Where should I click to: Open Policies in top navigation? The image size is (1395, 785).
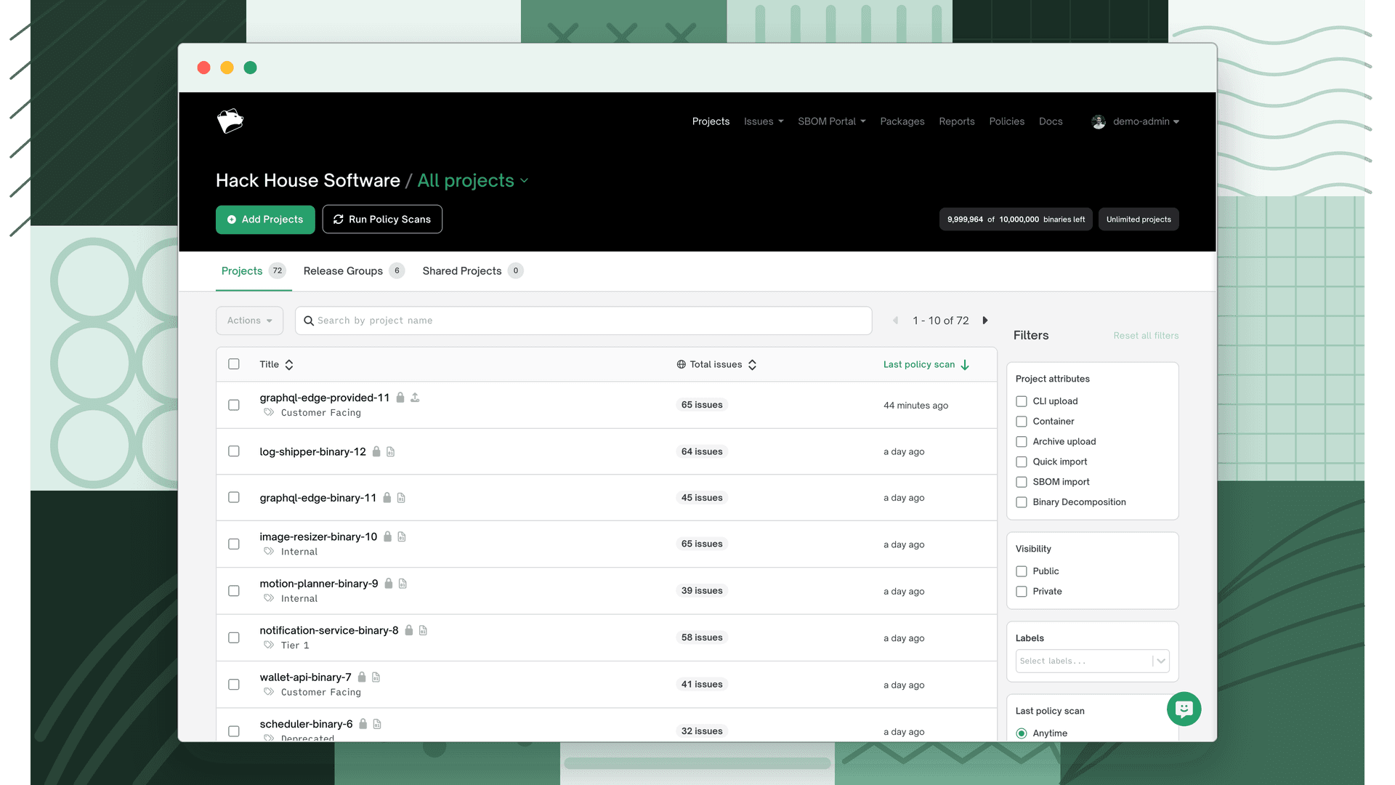coord(1007,121)
